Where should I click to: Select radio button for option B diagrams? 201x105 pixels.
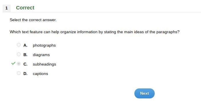[19, 54]
